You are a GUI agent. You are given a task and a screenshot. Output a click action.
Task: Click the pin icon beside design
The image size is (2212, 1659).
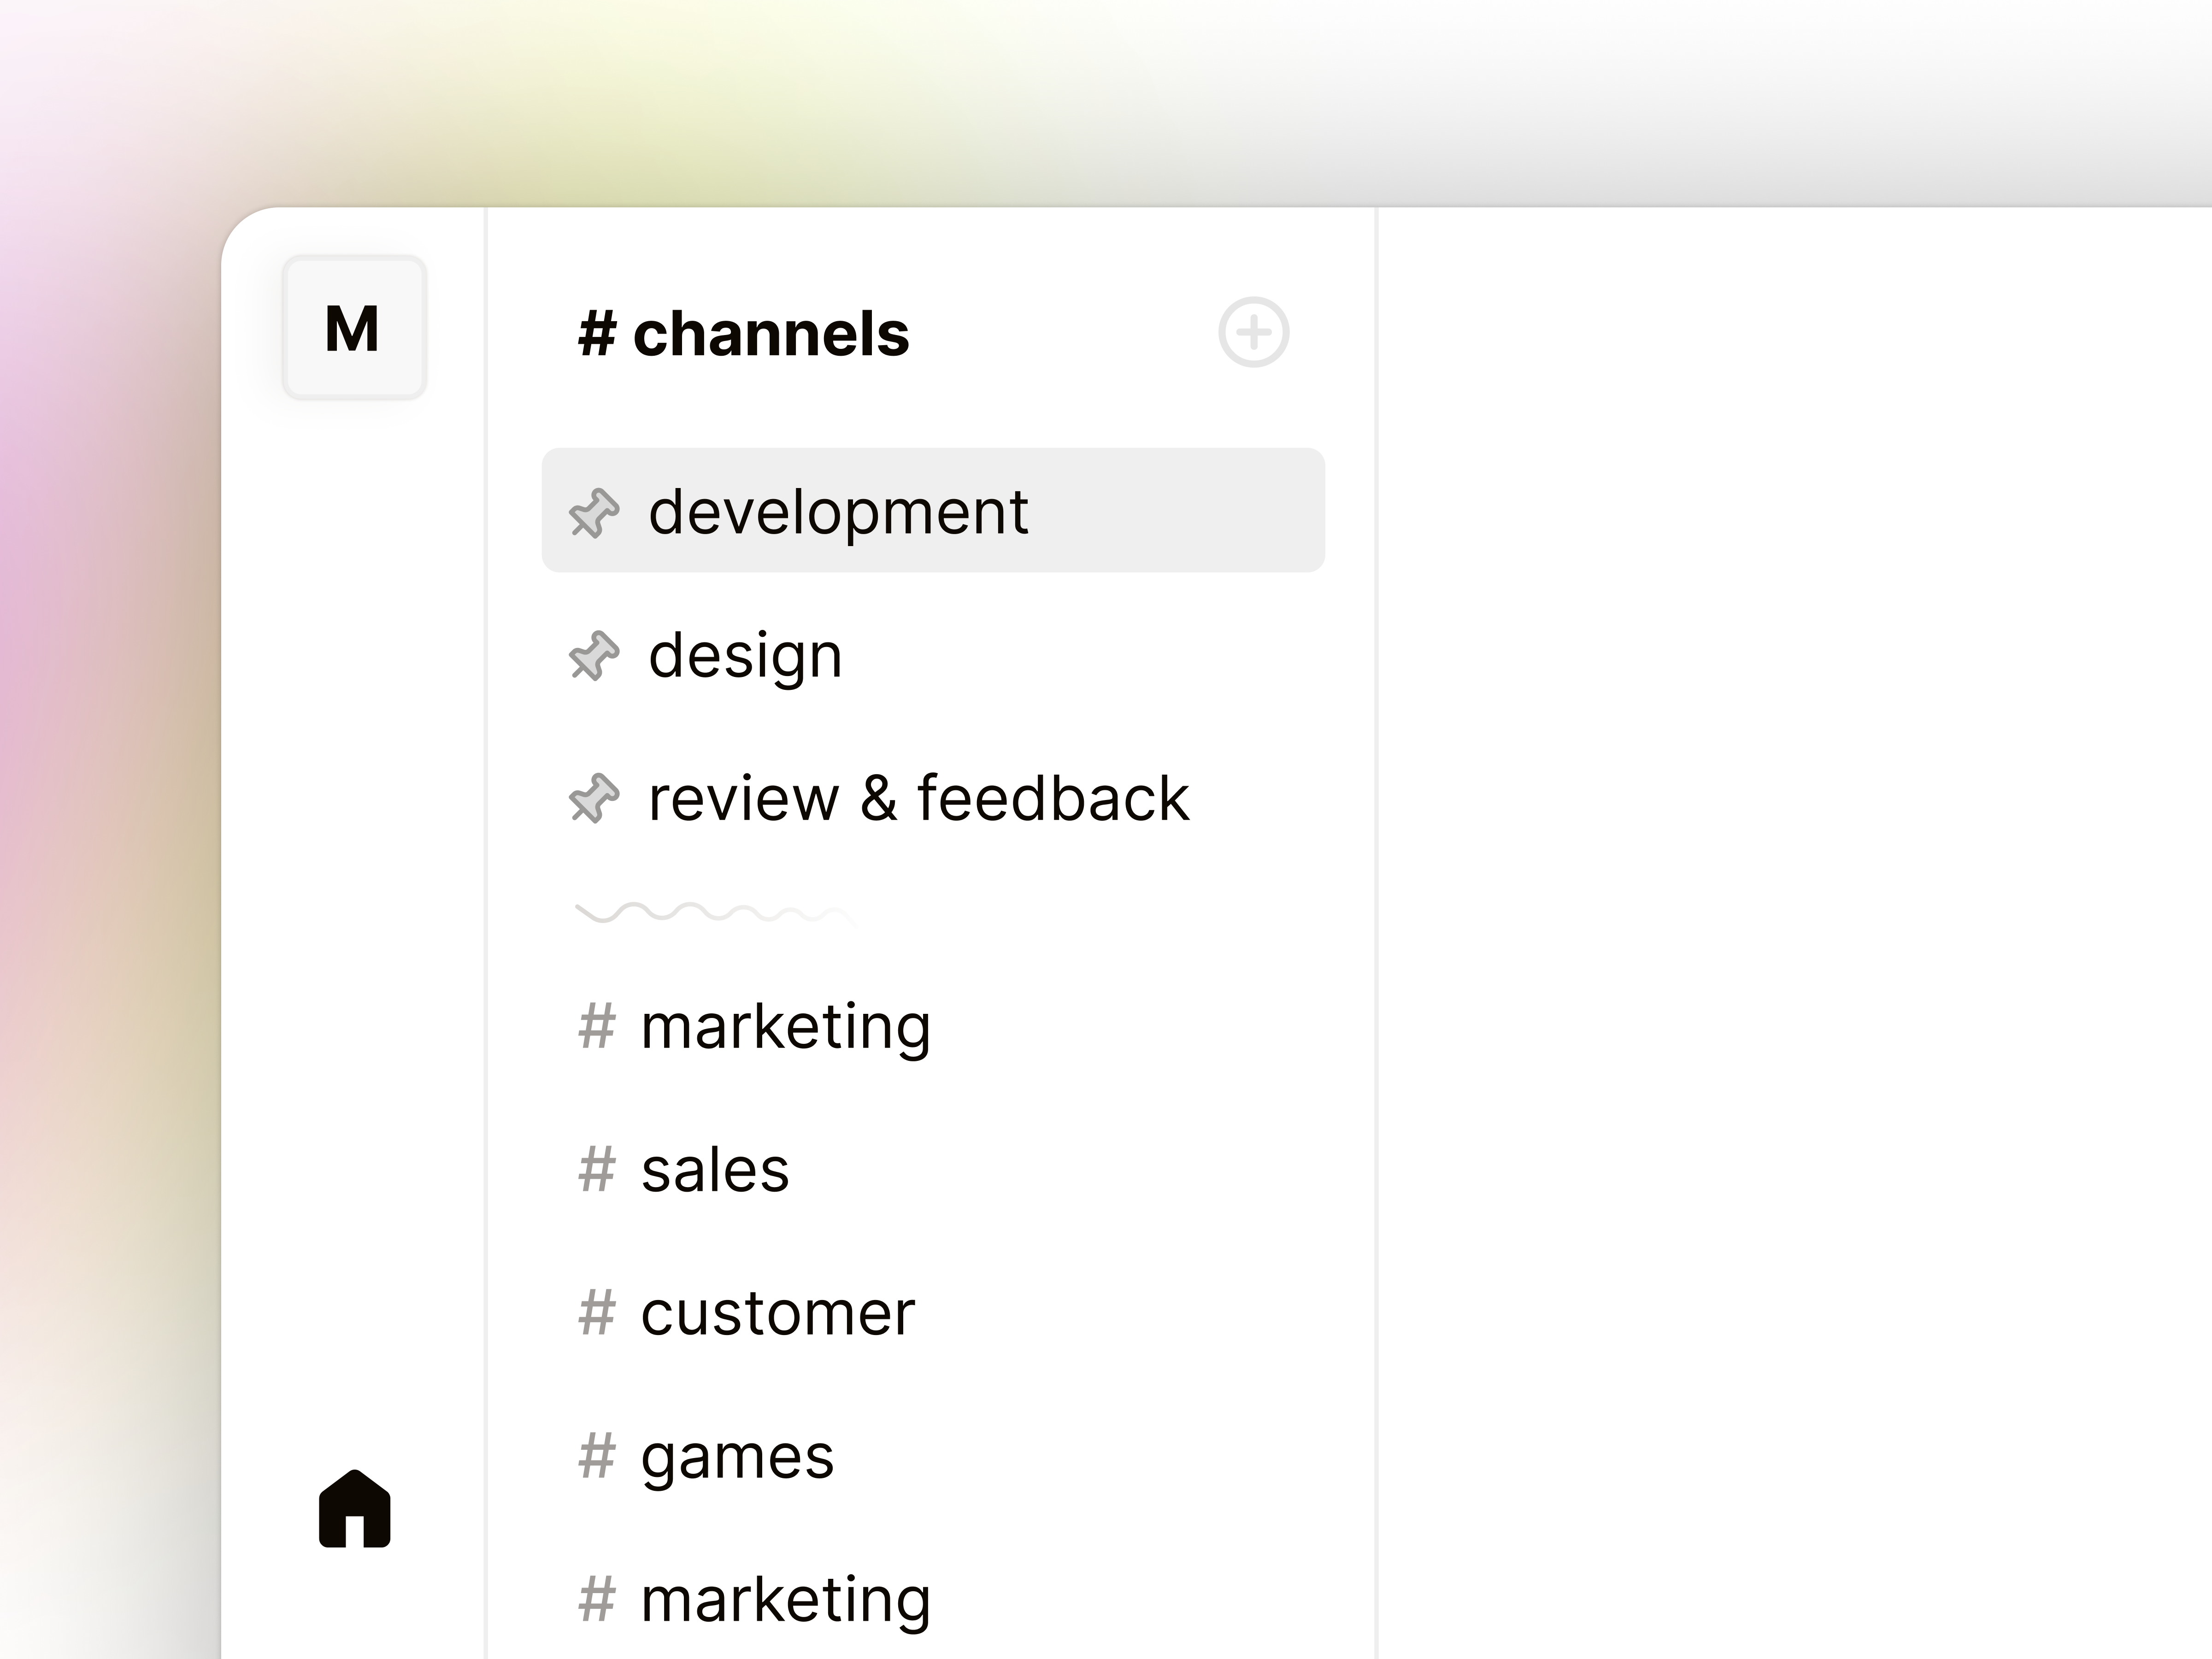click(x=594, y=656)
